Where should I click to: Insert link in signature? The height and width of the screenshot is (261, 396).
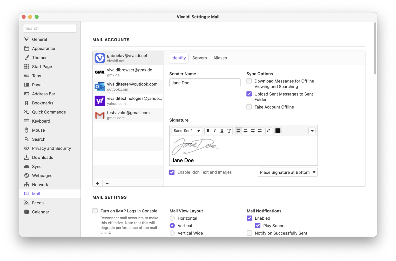click(x=269, y=131)
